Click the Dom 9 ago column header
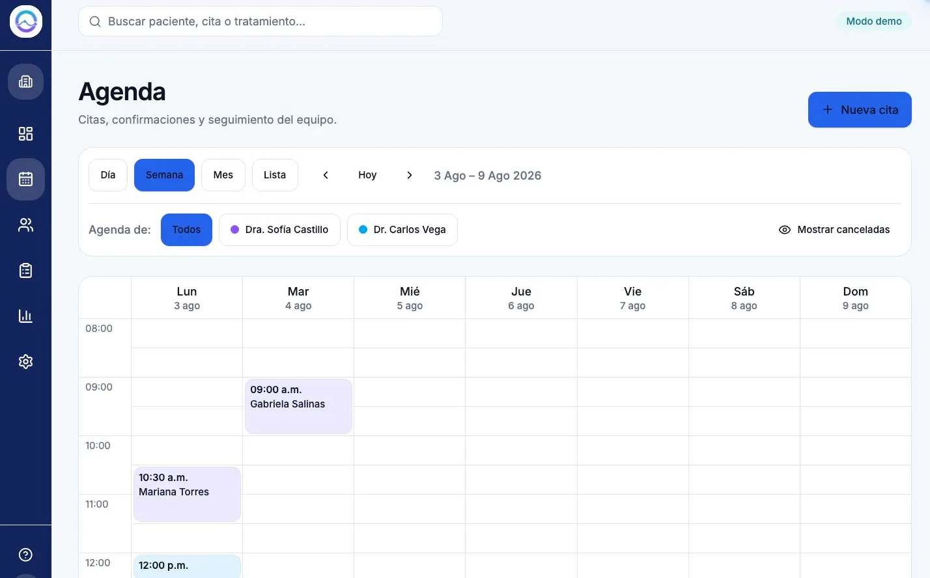 [855, 298]
